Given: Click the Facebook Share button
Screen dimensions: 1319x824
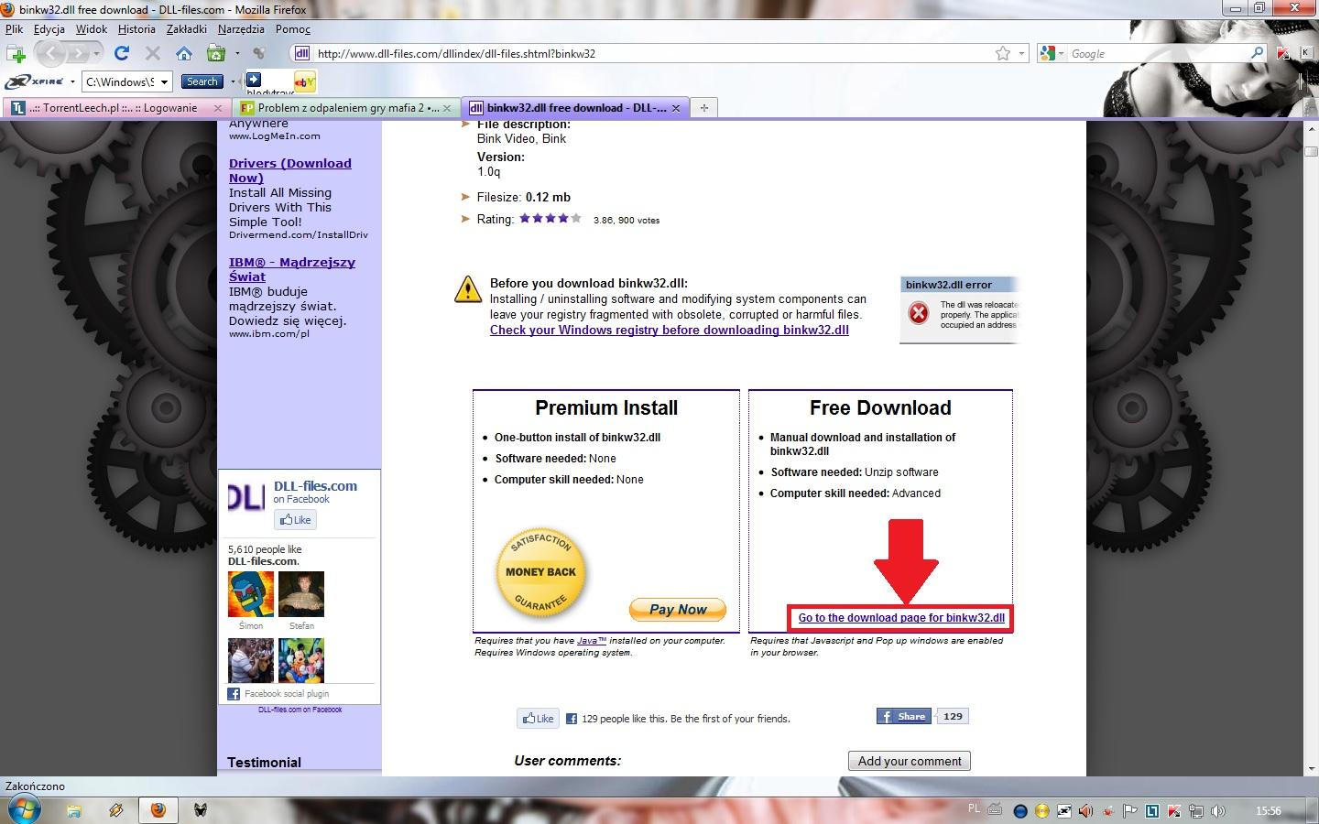Looking at the screenshot, I should click(x=904, y=716).
